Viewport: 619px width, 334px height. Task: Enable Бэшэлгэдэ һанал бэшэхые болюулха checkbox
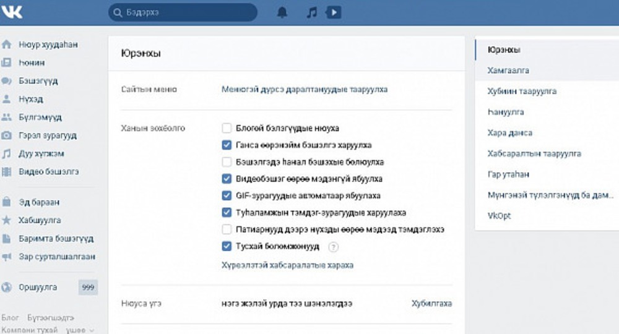coord(227,162)
